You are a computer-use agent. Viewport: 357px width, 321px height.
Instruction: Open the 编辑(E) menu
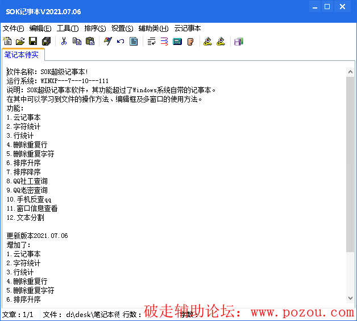(x=40, y=28)
